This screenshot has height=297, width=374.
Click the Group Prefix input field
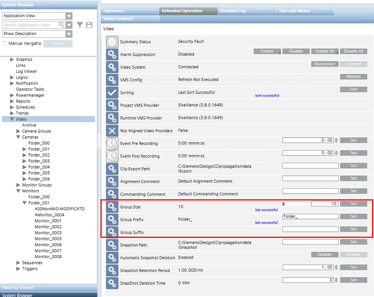tap(310, 216)
